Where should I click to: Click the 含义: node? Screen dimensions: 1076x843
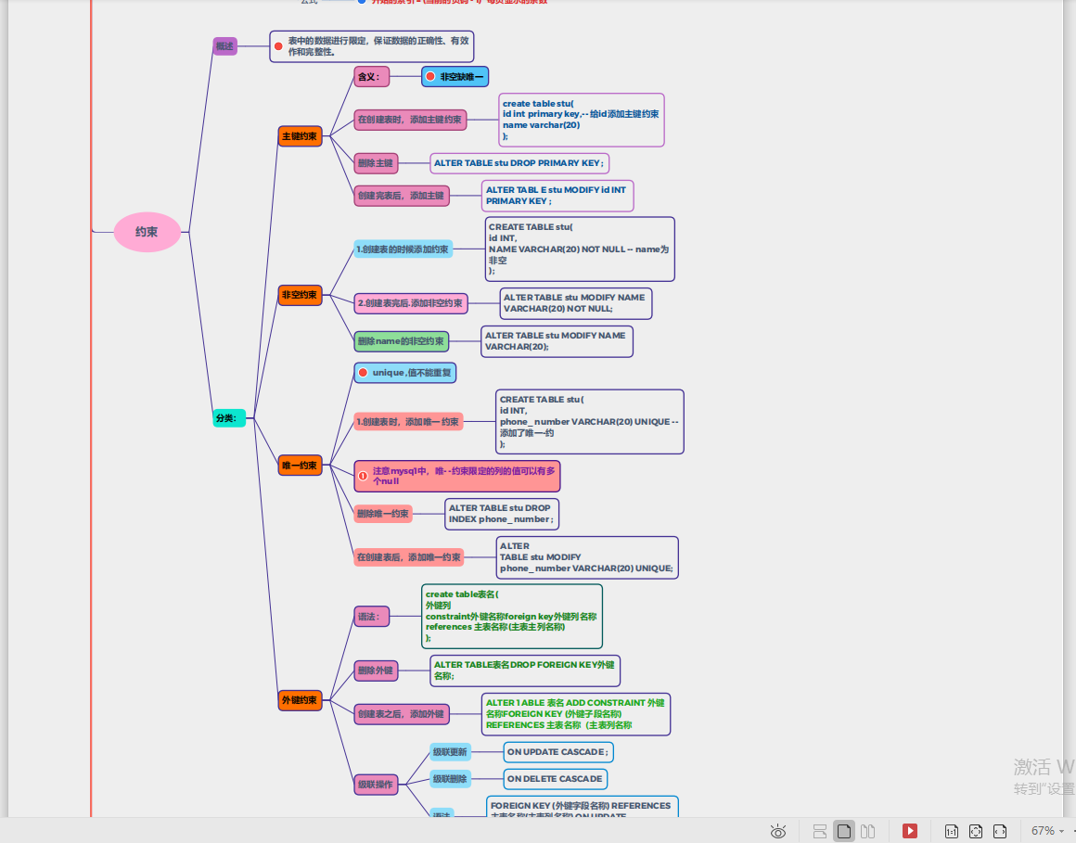click(x=371, y=77)
